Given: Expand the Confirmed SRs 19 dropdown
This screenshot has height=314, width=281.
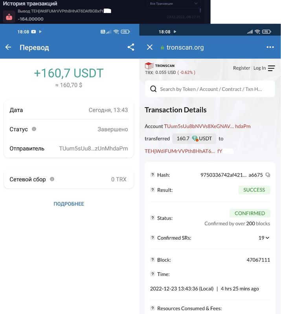Looking at the screenshot, I should pyautogui.click(x=264, y=238).
